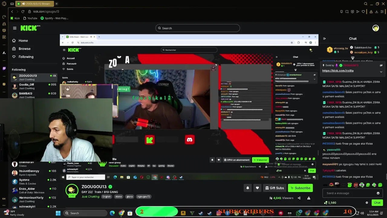Open Easy Setup sliders toolbar icon

pyautogui.click(x=382, y=12)
